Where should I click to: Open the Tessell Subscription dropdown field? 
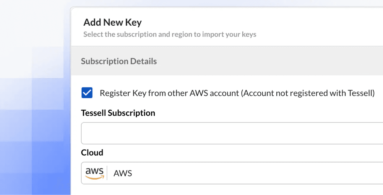point(232,133)
